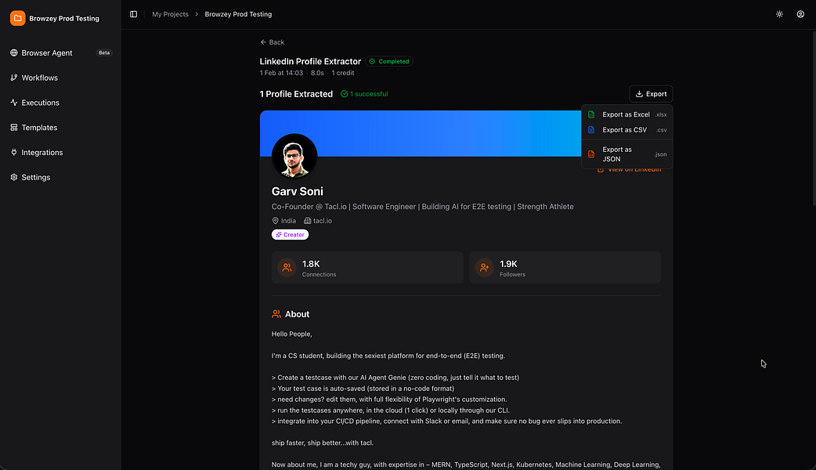Select Export as CSV option

[627, 129]
